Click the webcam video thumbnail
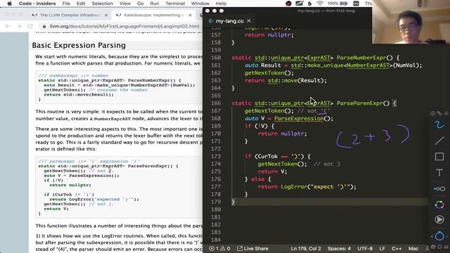Image resolution: width=450 pixels, height=253 pixels. 411,22
